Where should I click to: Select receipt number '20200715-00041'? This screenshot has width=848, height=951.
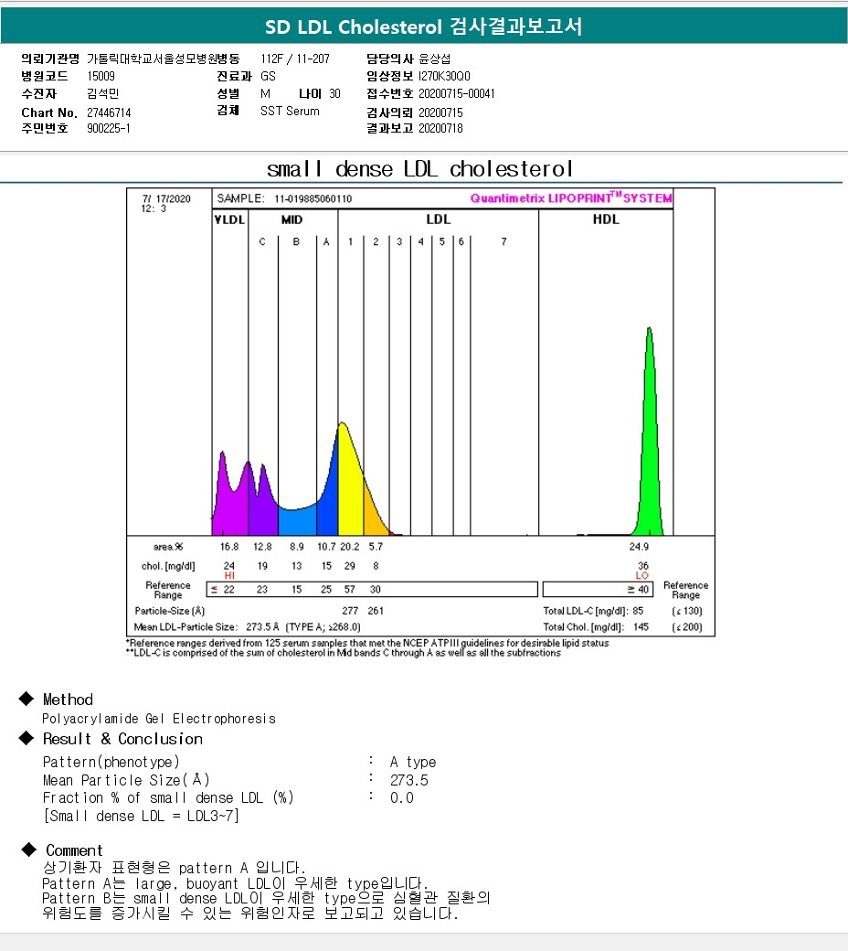[x=456, y=93]
